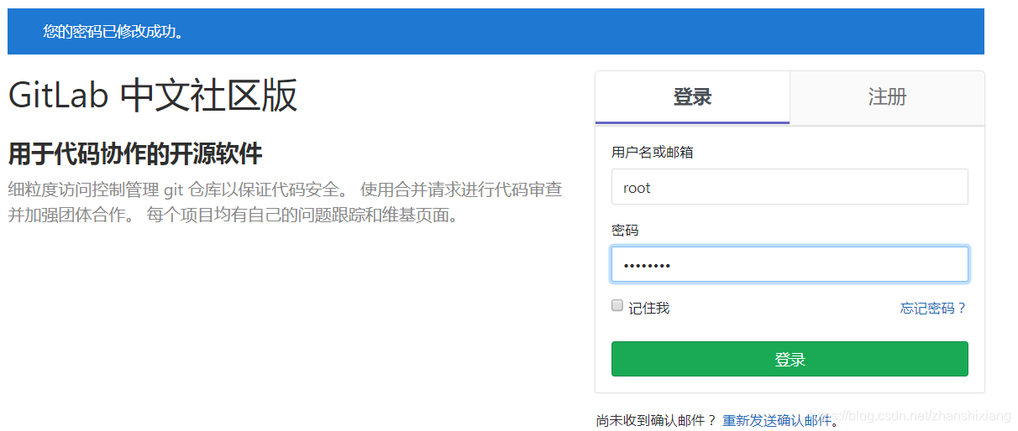Screen dimensions: 1018x431
Task: Open the 注册 tab
Action: point(887,97)
